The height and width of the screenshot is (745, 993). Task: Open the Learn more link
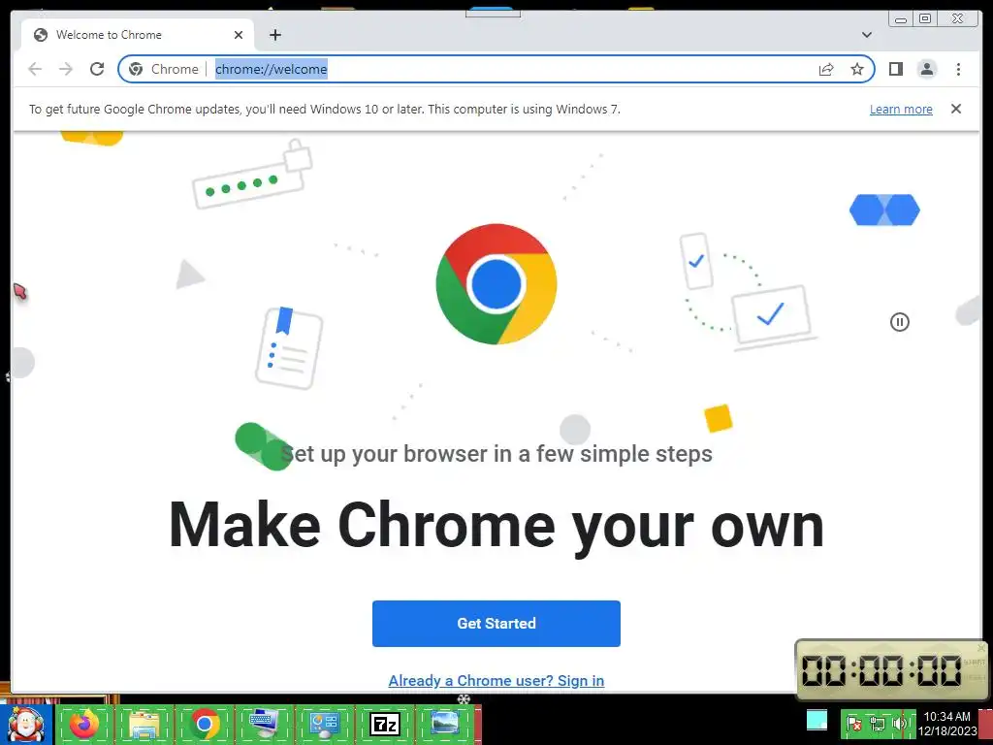click(x=901, y=109)
